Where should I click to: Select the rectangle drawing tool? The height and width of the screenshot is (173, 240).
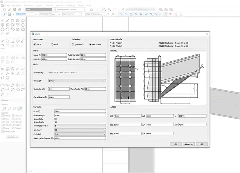(x=13, y=20)
